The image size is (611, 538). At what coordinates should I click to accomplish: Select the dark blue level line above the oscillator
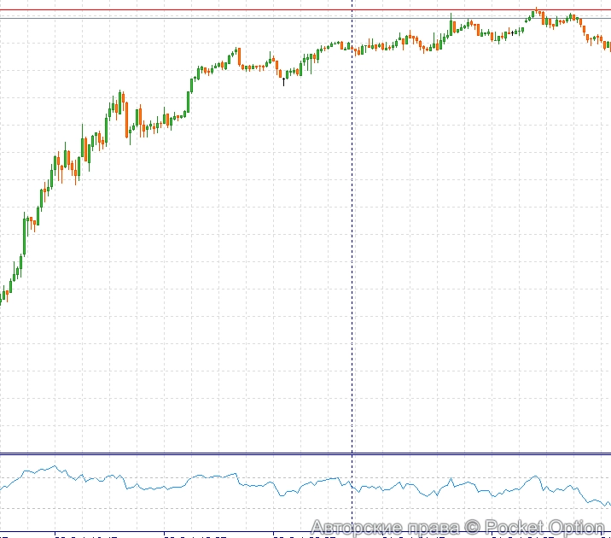(x=256, y=453)
